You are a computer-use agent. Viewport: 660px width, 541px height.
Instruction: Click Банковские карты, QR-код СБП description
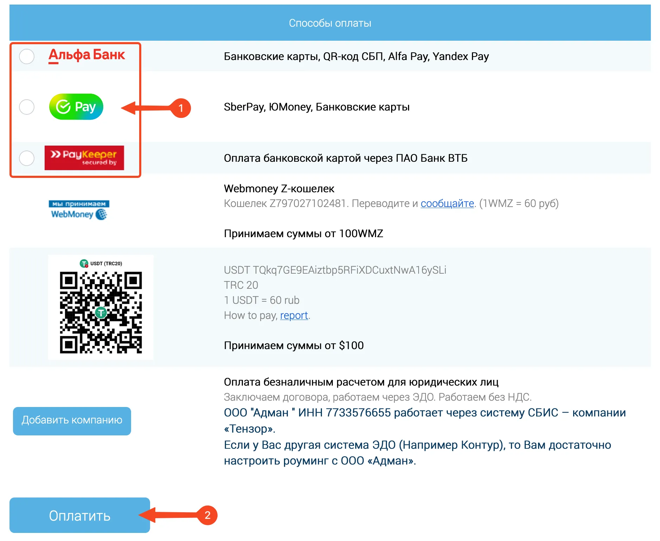(356, 56)
